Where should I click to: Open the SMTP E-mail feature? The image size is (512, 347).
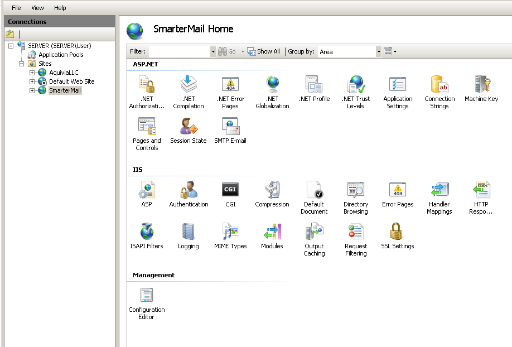230,127
